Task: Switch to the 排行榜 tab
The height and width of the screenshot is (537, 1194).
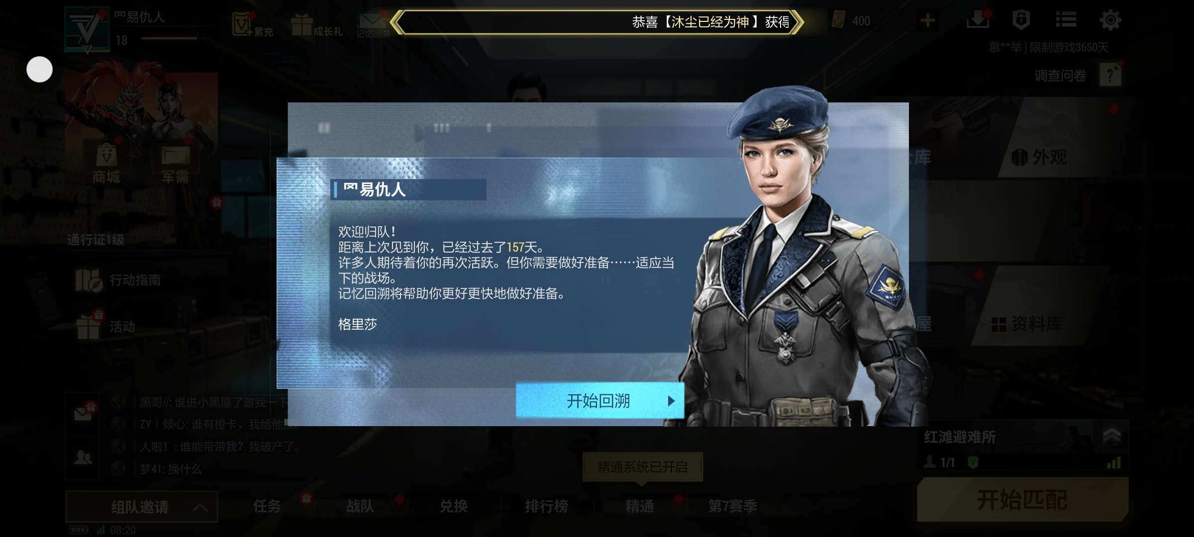Action: [x=546, y=506]
